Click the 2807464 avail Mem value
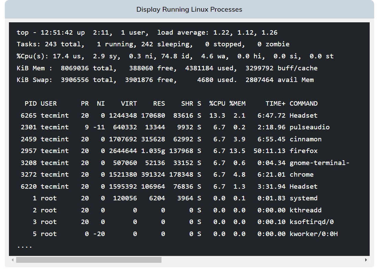The width and height of the screenshot is (380, 270). pyautogui.click(x=259, y=80)
